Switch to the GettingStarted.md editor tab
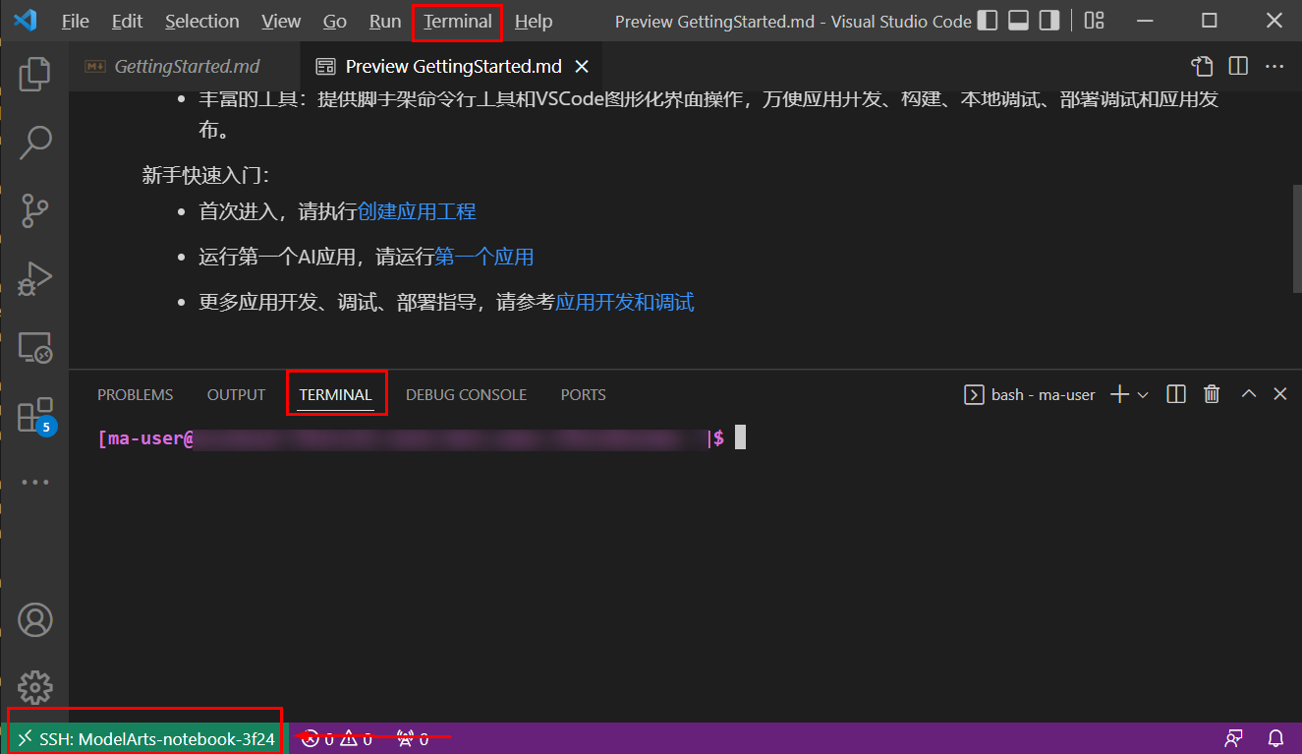This screenshot has width=1302, height=754. point(184,67)
